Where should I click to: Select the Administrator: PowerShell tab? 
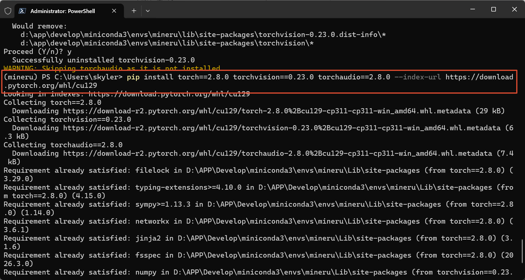point(63,11)
